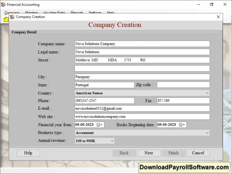232x174 pixels.
Task: Click the City field containing Paraguay
Action: click(x=142, y=77)
